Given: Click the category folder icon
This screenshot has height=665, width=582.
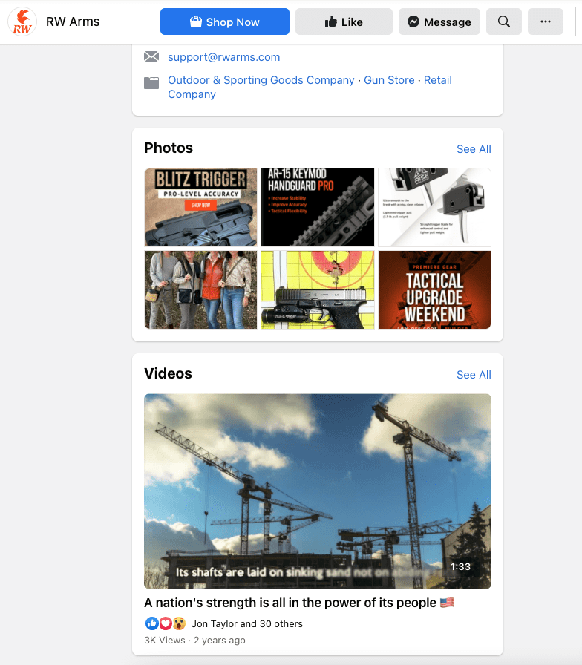Looking at the screenshot, I should [151, 82].
